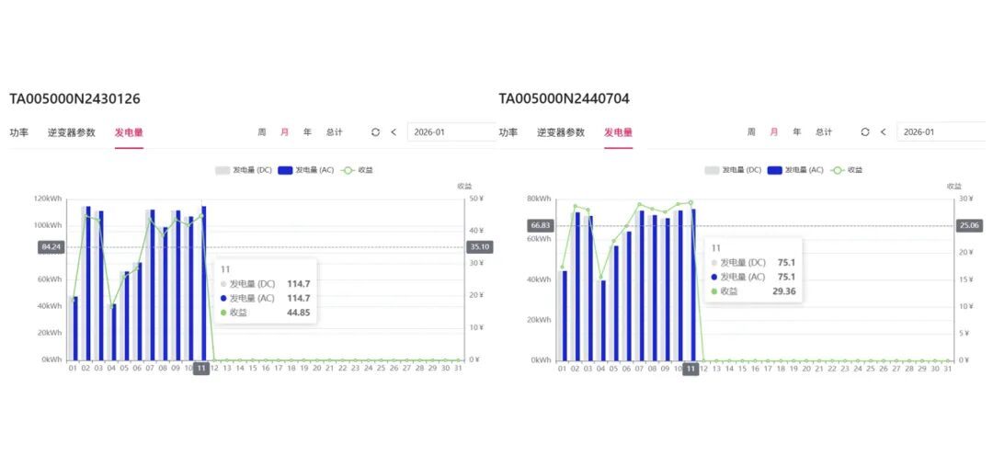Select 月 period in right panel

pos(774,132)
